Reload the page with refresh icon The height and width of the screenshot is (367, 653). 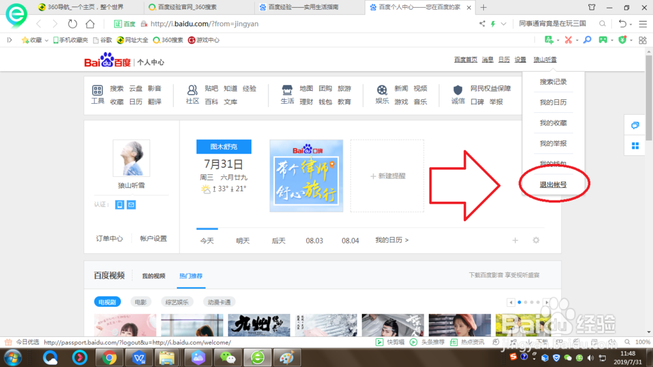point(72,24)
